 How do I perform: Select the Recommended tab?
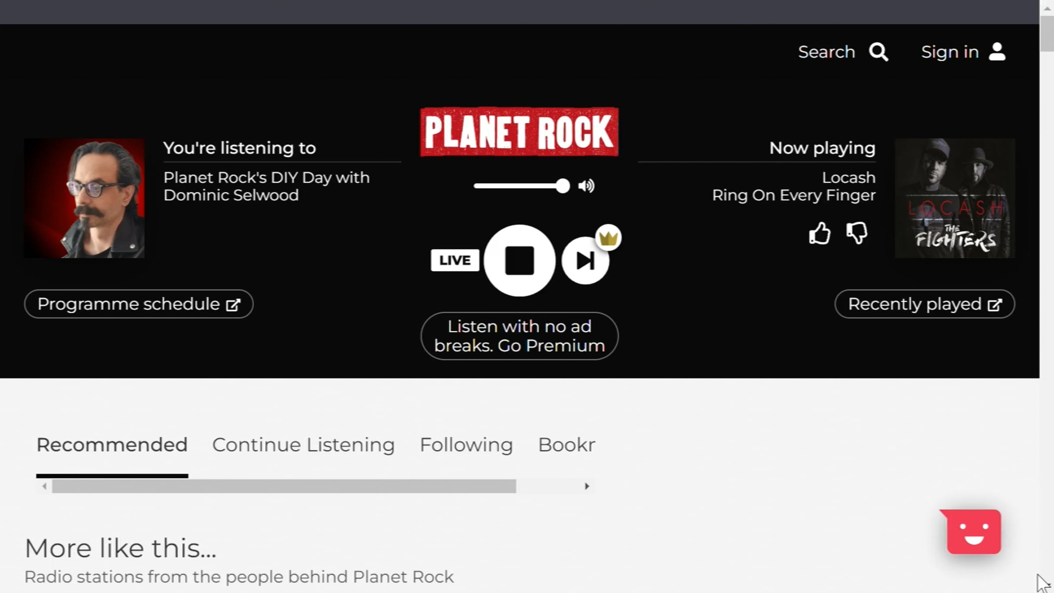point(112,445)
